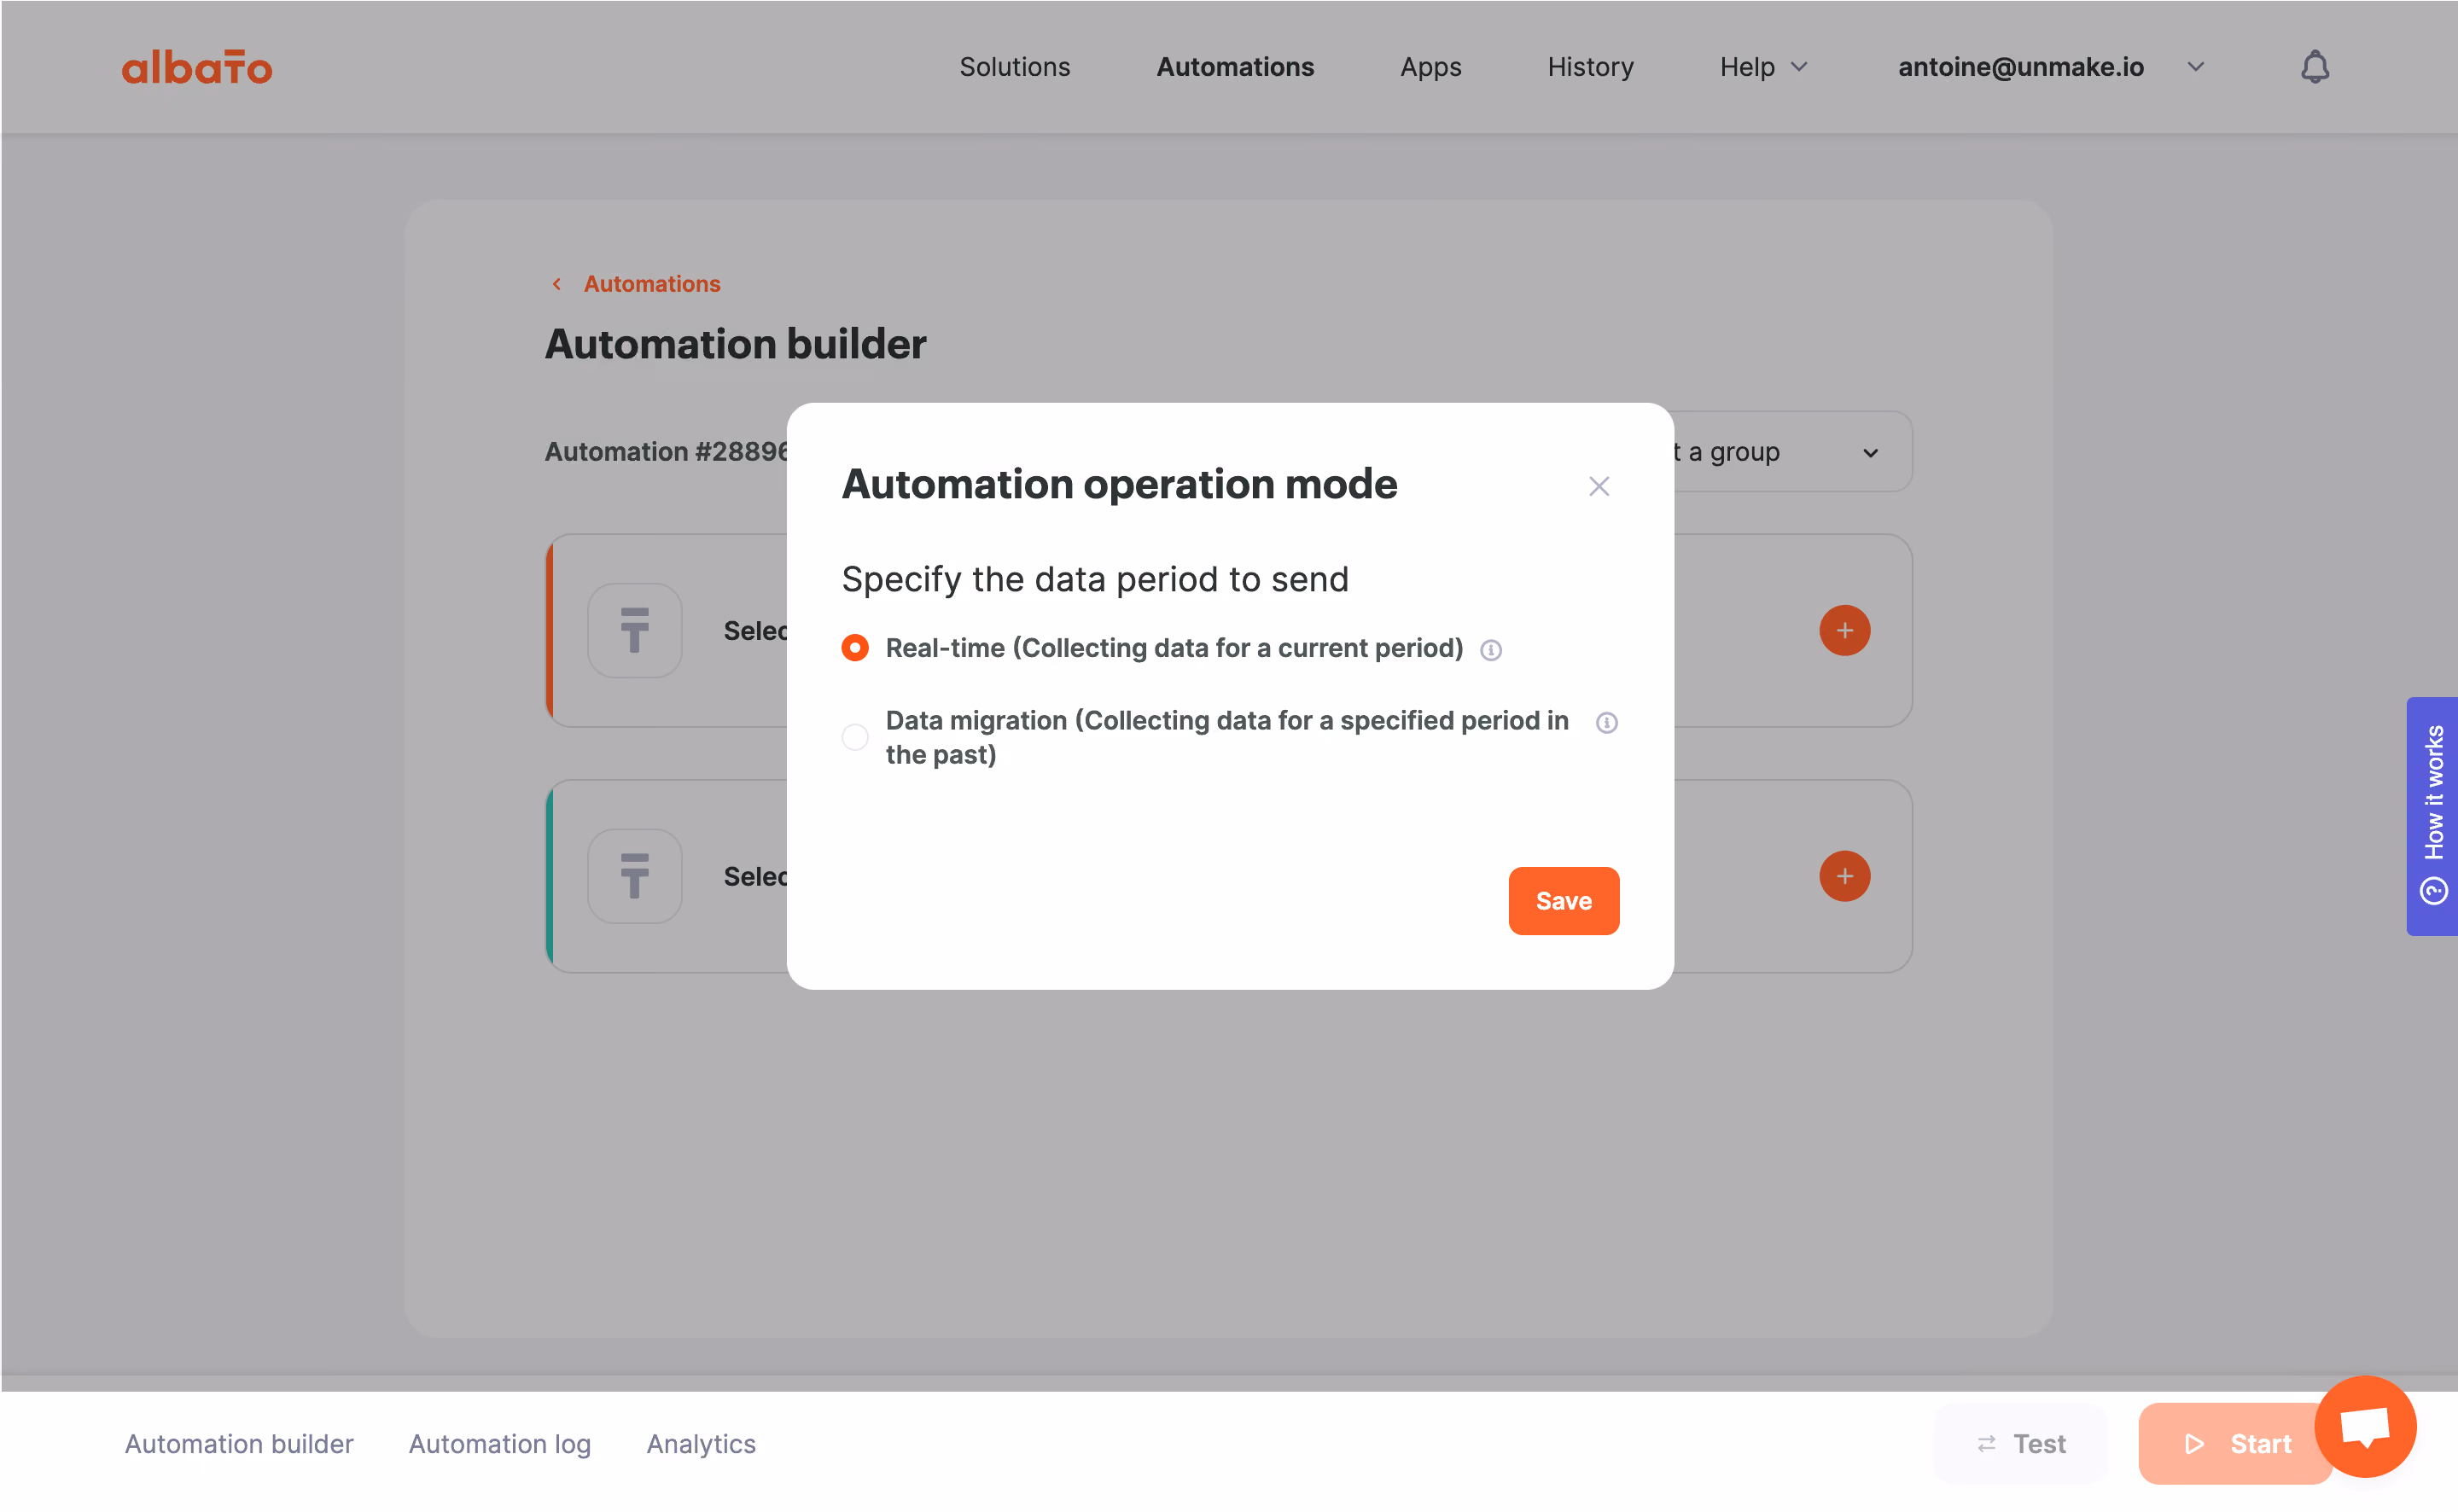Click the trigger app placeholder icon
This screenshot has height=1512, width=2458.
[634, 630]
